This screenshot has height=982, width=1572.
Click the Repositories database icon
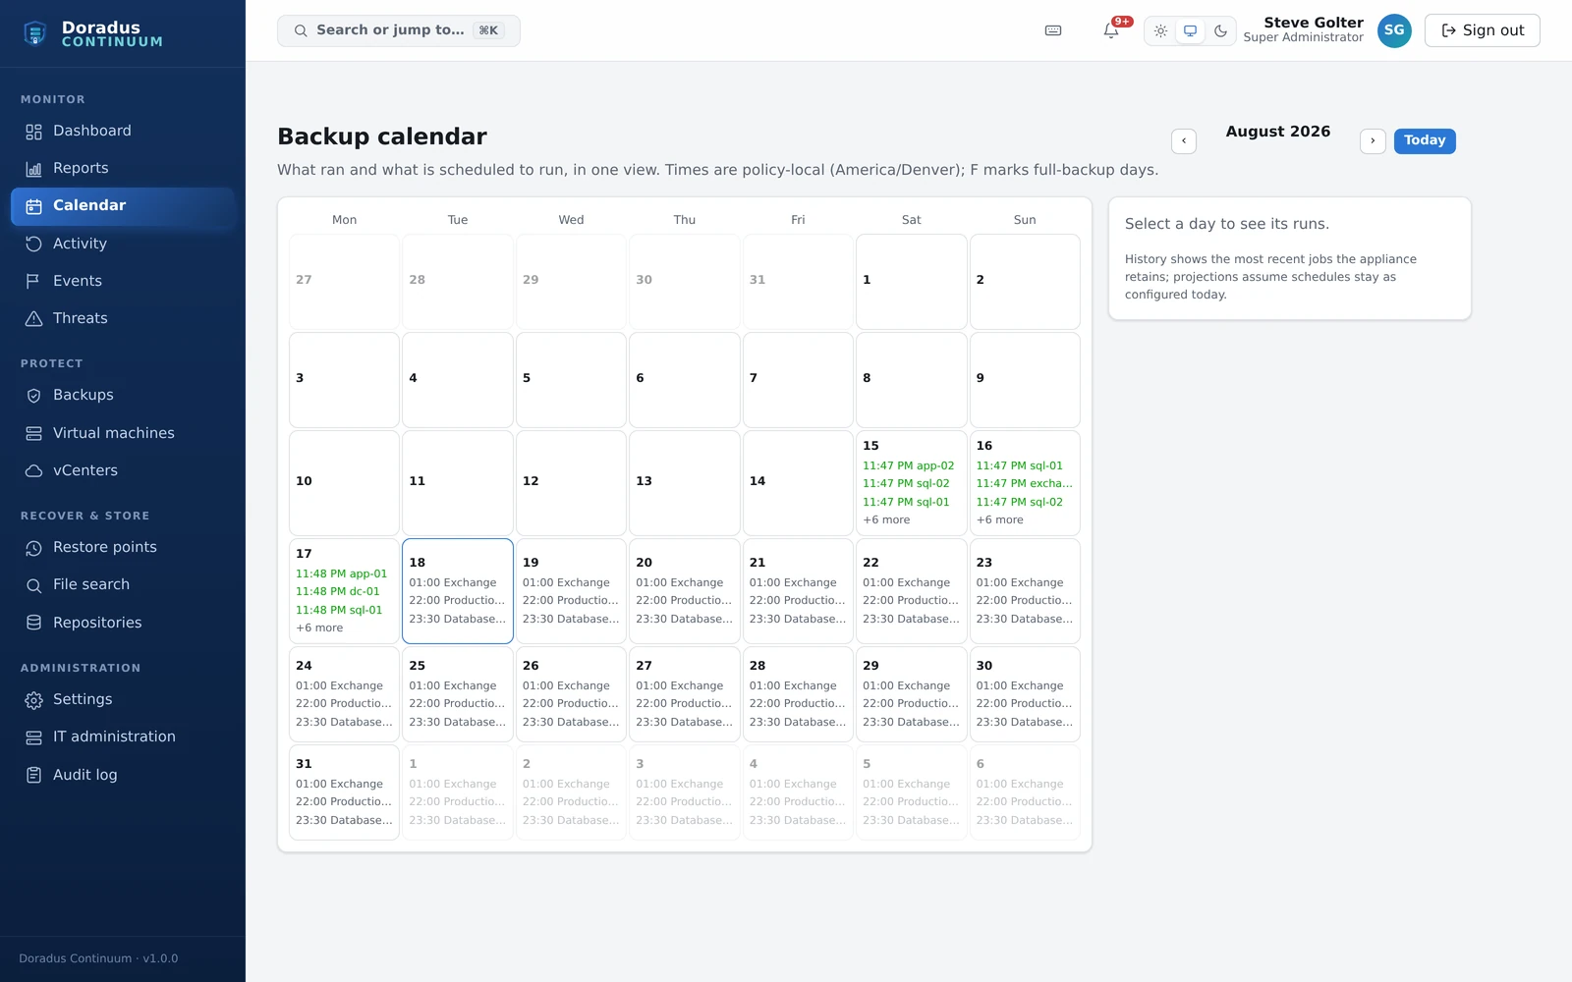pyautogui.click(x=33, y=623)
